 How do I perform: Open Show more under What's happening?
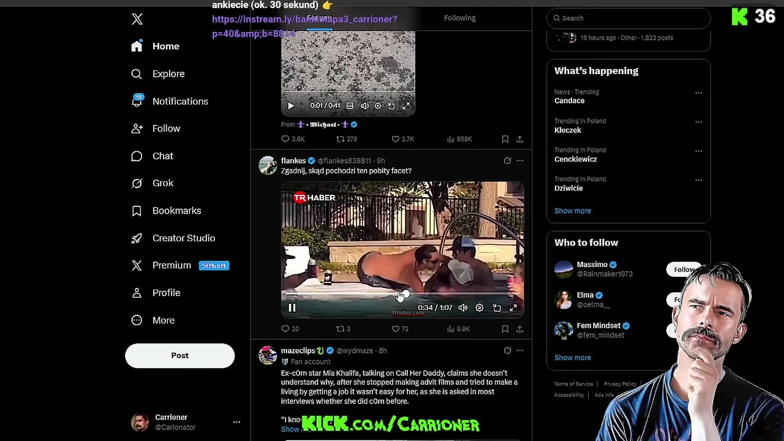click(573, 211)
